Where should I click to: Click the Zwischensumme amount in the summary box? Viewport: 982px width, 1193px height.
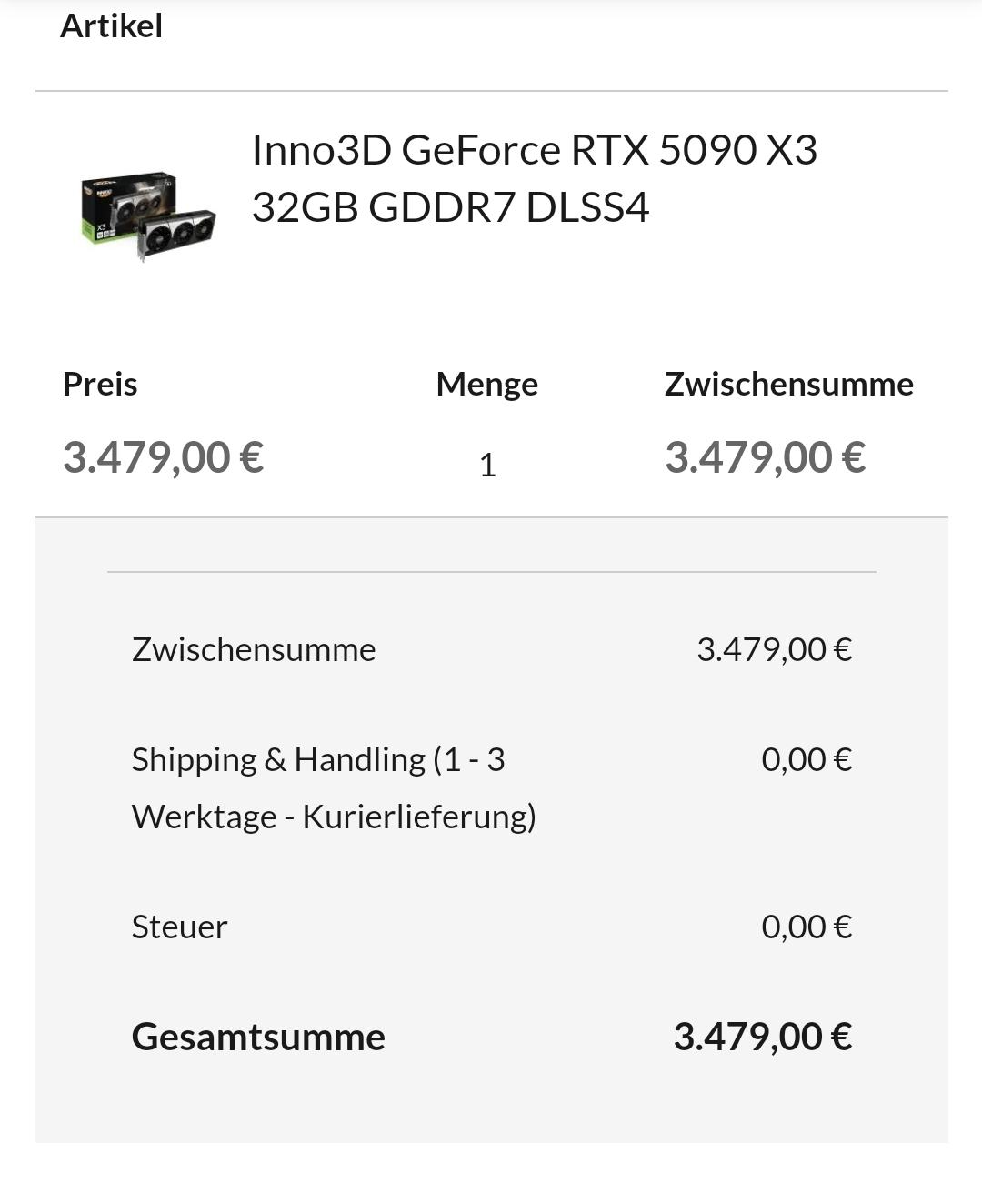point(774,649)
